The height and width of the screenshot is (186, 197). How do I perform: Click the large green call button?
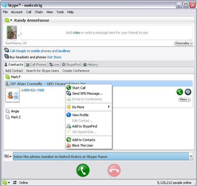point(83,170)
